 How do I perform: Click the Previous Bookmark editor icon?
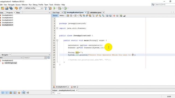[x=97, y=16]
